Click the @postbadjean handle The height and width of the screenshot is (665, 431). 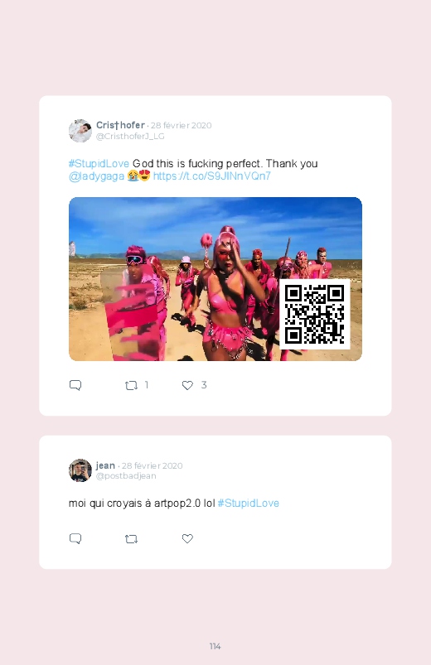[126, 476]
